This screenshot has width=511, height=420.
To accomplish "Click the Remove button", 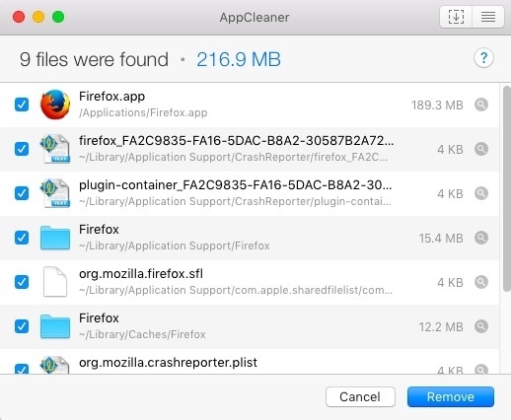I will (x=451, y=396).
